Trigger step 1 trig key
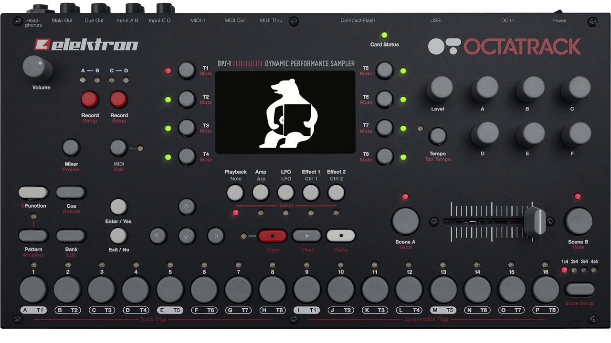This screenshot has width=611, height=343. (33, 290)
